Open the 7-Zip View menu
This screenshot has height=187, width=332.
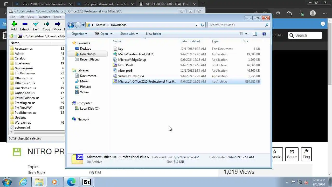(31, 17)
